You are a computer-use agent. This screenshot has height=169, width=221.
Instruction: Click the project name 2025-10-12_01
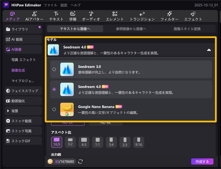pyautogui.click(x=206, y=5)
